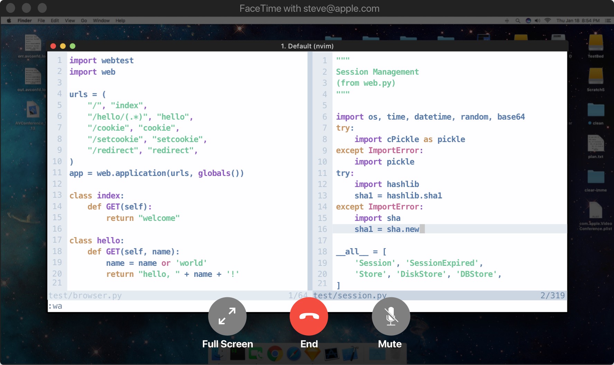Select the clear-imme folder on the desktop
614x365 pixels.
595,180
